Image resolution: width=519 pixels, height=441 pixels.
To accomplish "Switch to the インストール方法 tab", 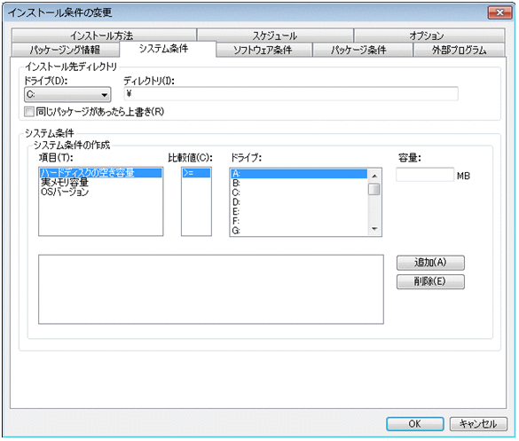I will pos(104,35).
